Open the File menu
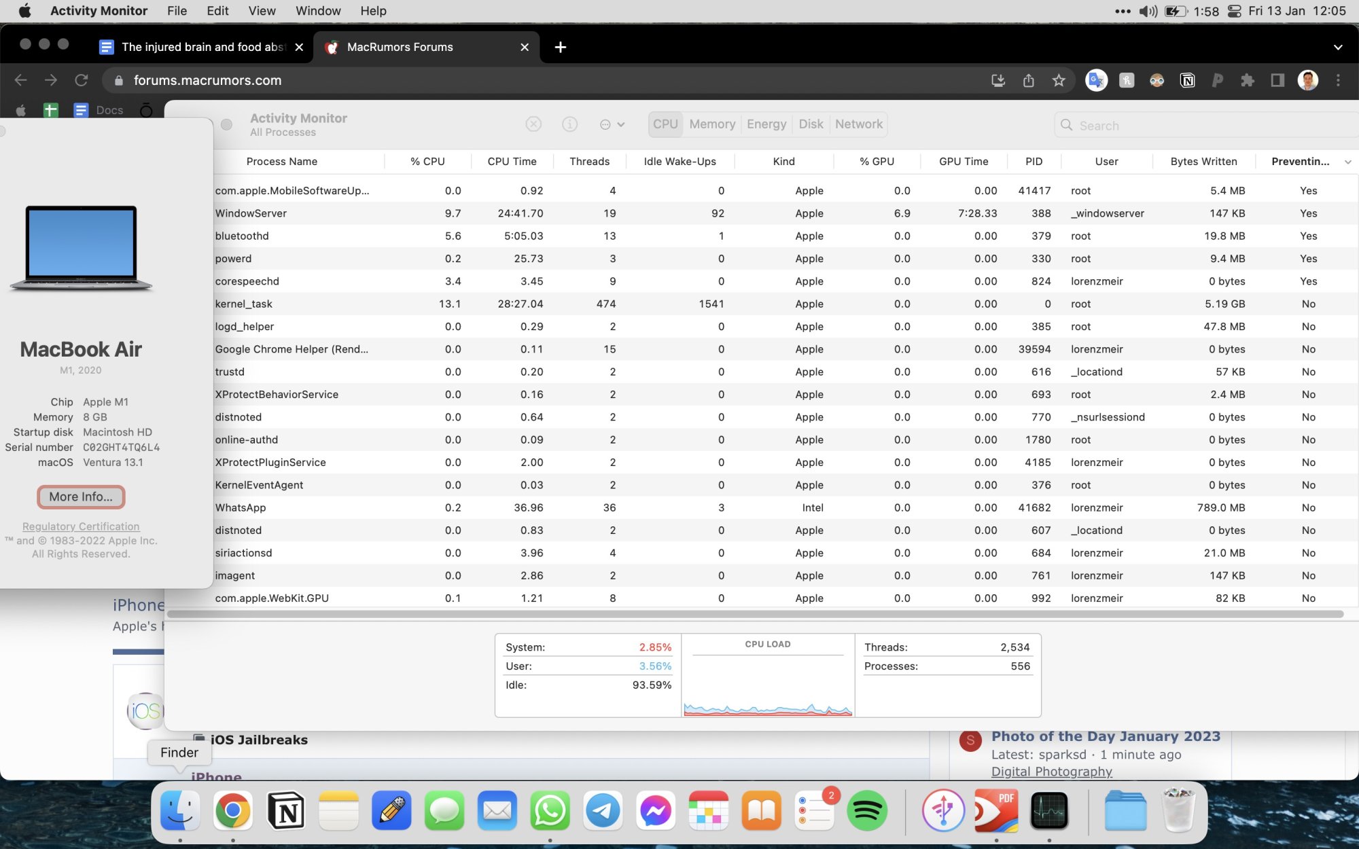This screenshot has height=849, width=1359. coord(177,11)
